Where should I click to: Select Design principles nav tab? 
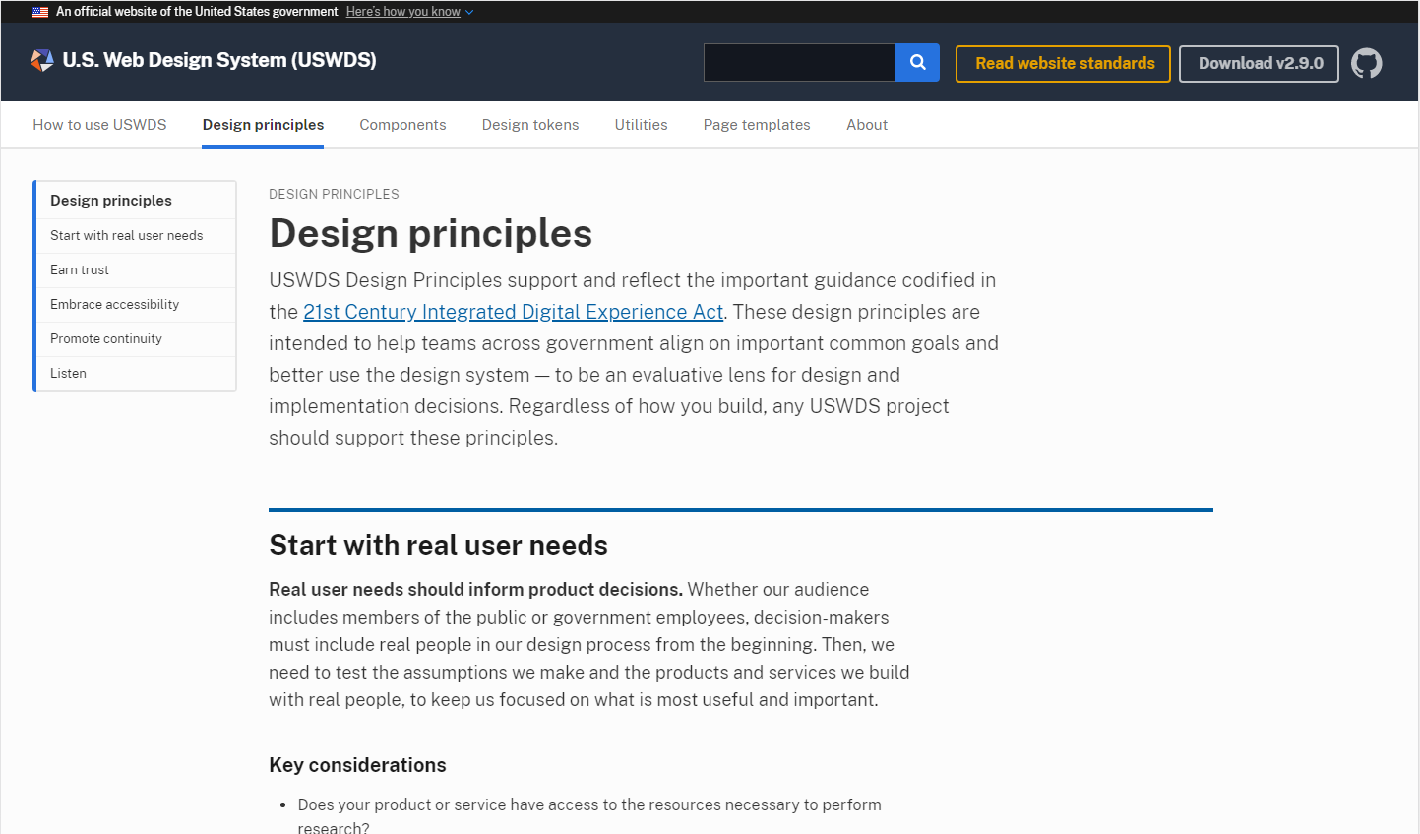click(x=263, y=125)
